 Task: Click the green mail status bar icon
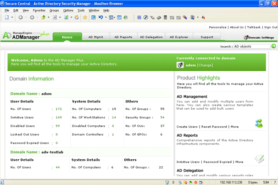pyautogui.click(x=190, y=182)
